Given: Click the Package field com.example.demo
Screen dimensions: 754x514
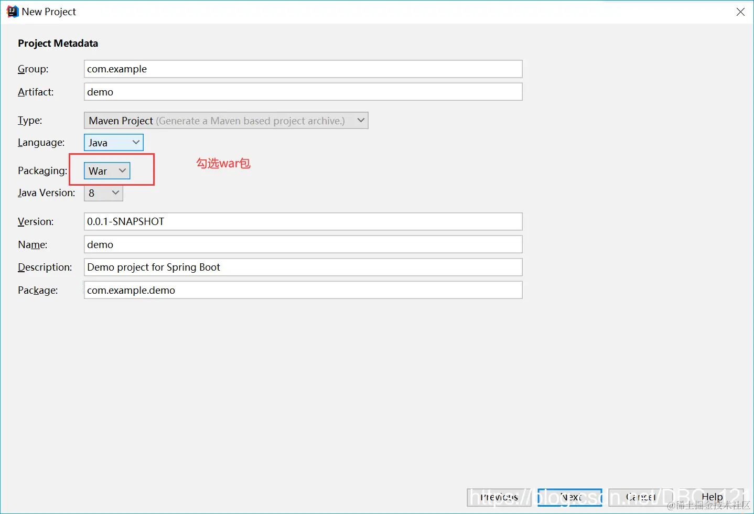Looking at the screenshot, I should point(303,290).
